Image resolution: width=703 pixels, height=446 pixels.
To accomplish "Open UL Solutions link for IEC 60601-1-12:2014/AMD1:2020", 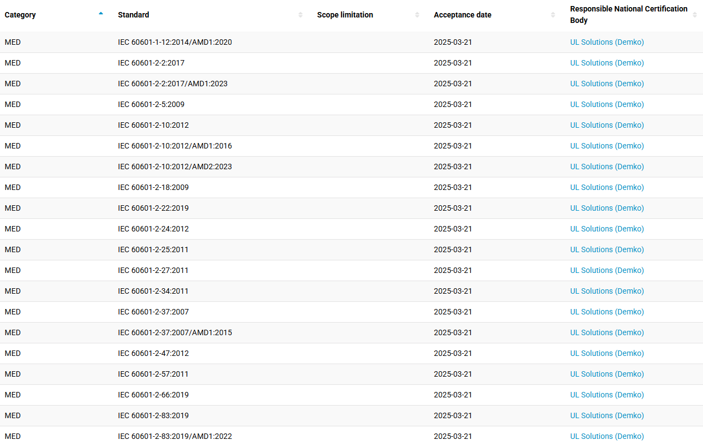I will pos(607,42).
